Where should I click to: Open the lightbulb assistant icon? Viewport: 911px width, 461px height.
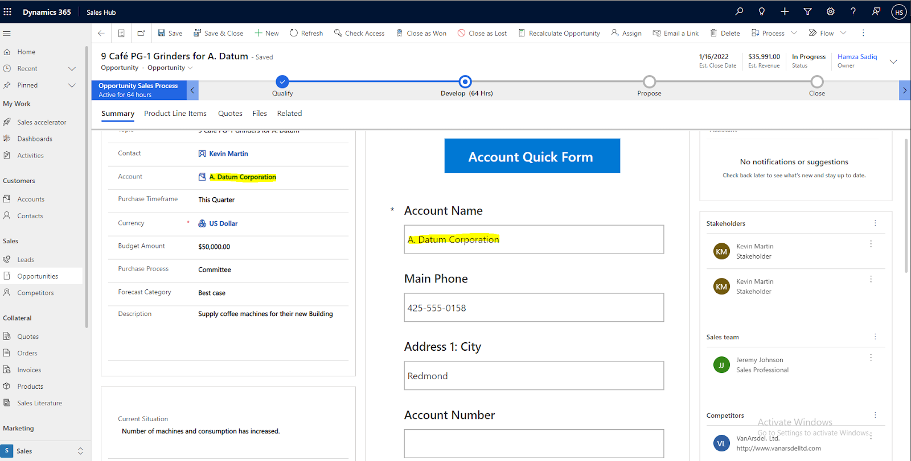coord(762,11)
